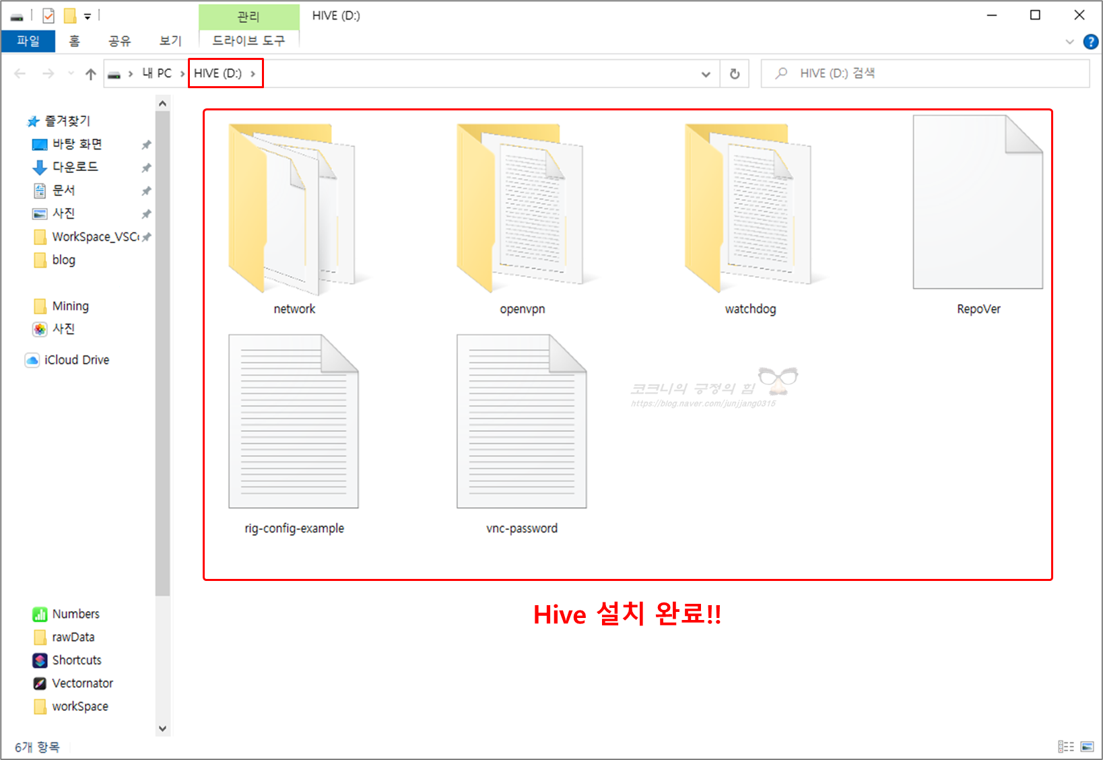Switch to the 공유 ribbon tab
Viewport: 1103px width, 760px height.
(x=119, y=40)
